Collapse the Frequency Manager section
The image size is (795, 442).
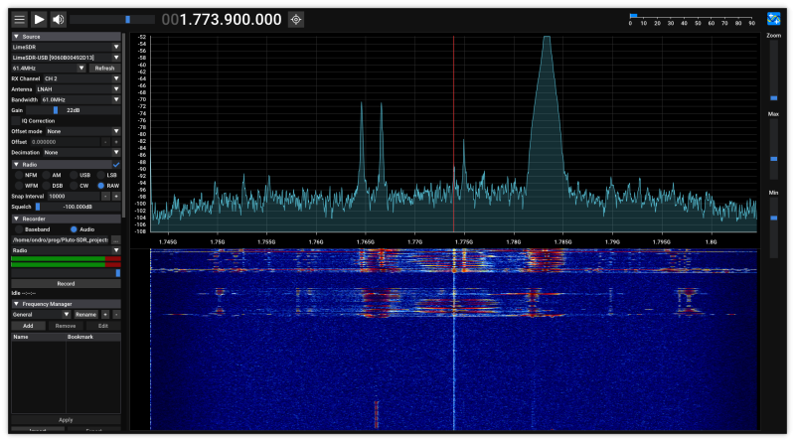point(66,304)
